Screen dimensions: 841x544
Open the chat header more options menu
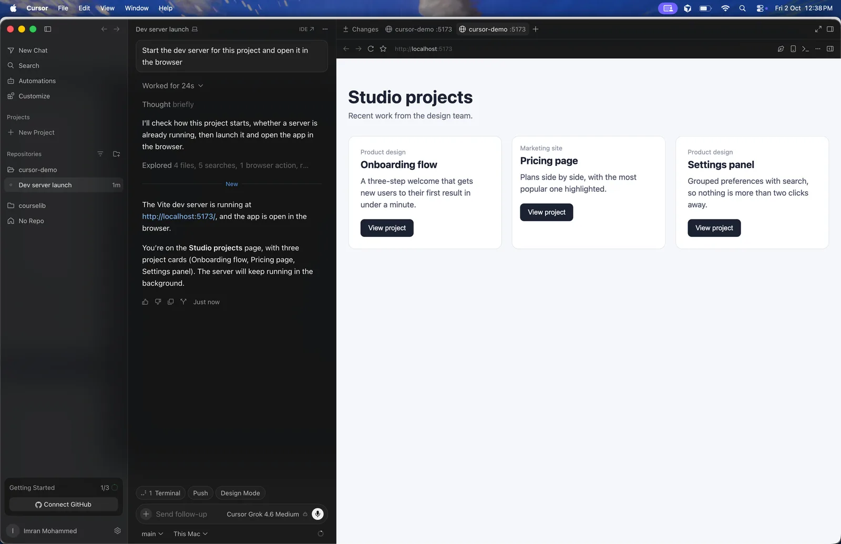point(325,29)
